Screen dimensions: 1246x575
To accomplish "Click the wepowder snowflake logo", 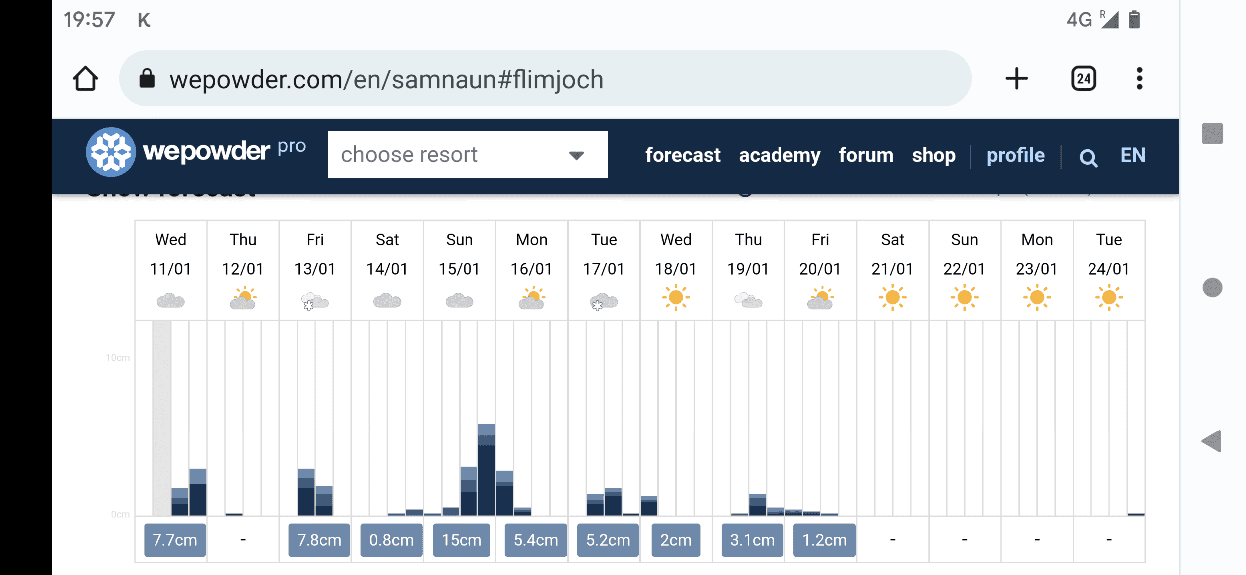I will (x=111, y=152).
